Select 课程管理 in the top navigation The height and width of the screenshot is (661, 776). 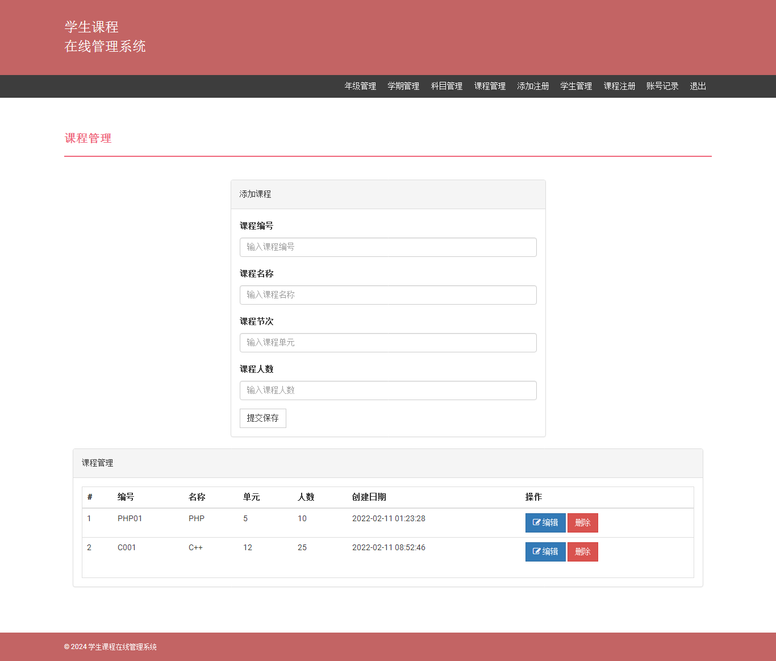coord(490,86)
